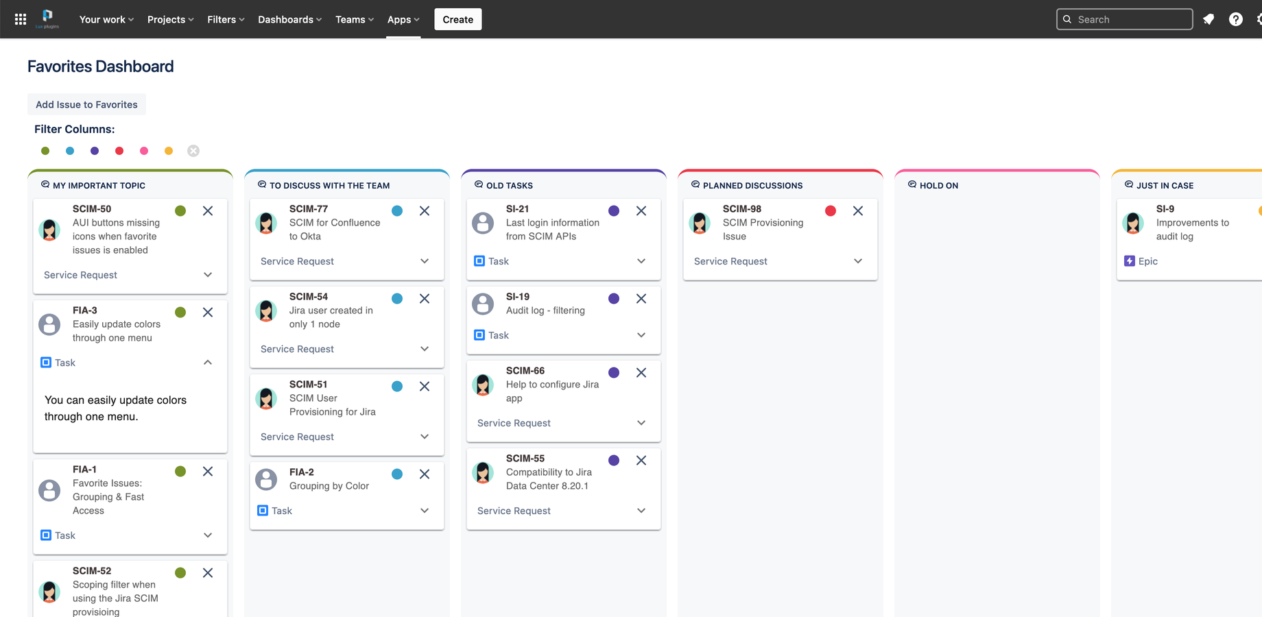Viewport: 1262px width, 617px height.
Task: Click Add Issue to Favorites
Action: coord(86,104)
